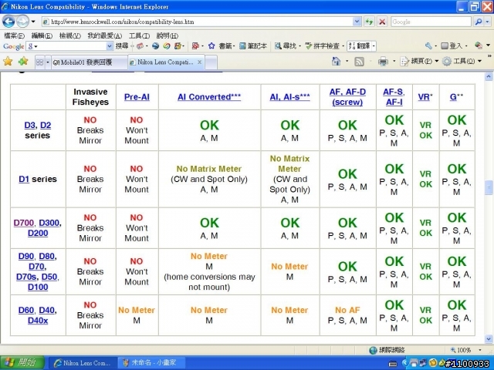The width and height of the screenshot is (494, 370).
Task: Open the D70s camera link
Action: [x=26, y=277]
